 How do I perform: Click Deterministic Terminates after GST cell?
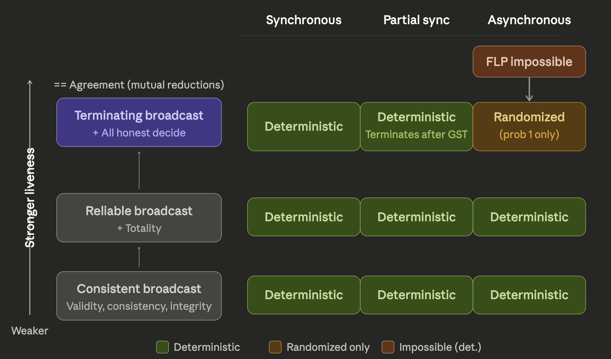416,127
